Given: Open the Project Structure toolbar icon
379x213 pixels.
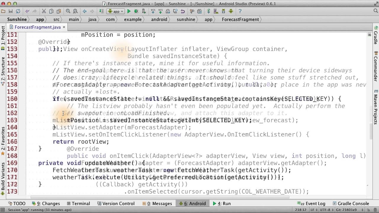Looking at the screenshot, I should click(x=200, y=11).
